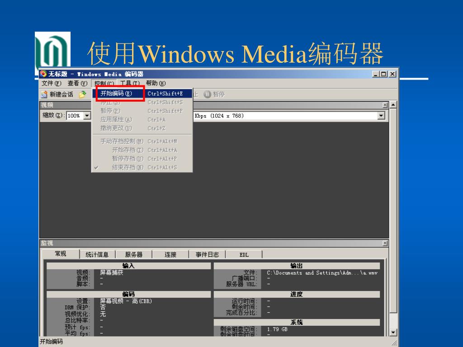Maximize the encoder window
The width and height of the screenshot is (463, 347).
pos(383,74)
